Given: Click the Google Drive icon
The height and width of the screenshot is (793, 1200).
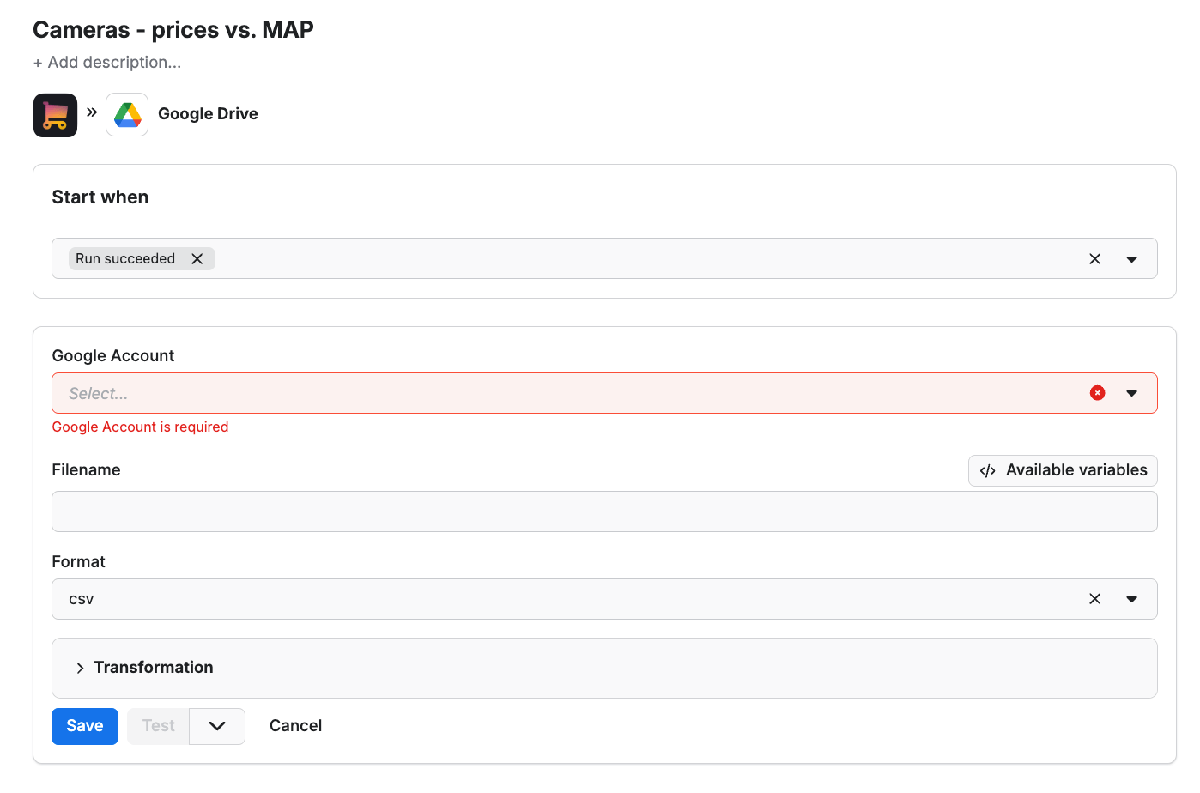Looking at the screenshot, I should [x=127, y=113].
